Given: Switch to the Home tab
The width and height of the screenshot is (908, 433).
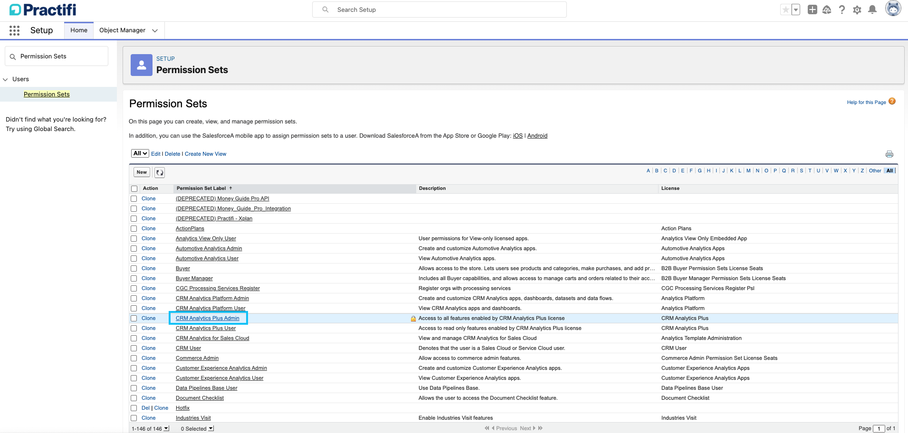Looking at the screenshot, I should tap(79, 30).
